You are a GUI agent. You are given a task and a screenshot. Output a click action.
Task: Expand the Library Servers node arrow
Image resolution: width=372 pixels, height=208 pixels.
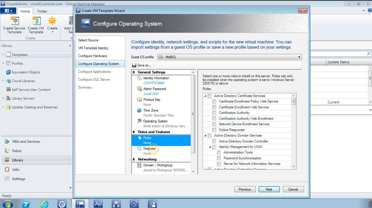(3, 98)
